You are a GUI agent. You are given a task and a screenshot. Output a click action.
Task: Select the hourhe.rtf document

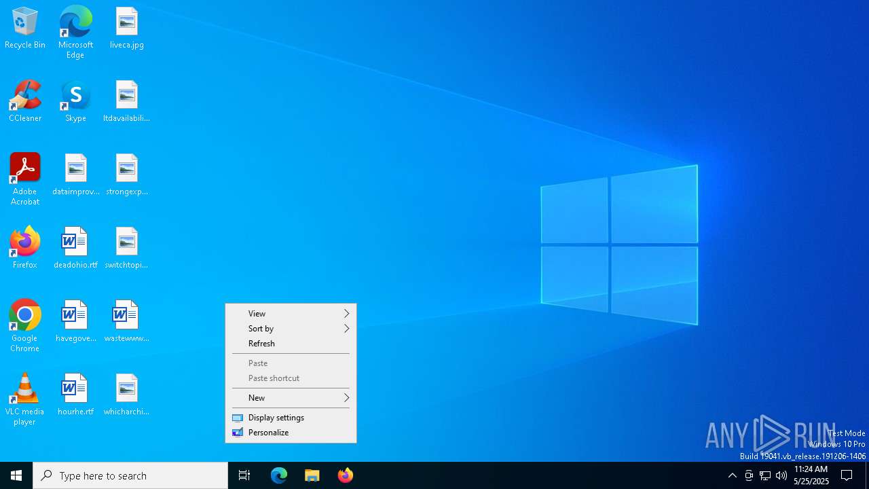[x=75, y=395]
